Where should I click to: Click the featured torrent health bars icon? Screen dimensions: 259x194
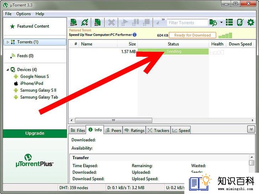[225, 36]
